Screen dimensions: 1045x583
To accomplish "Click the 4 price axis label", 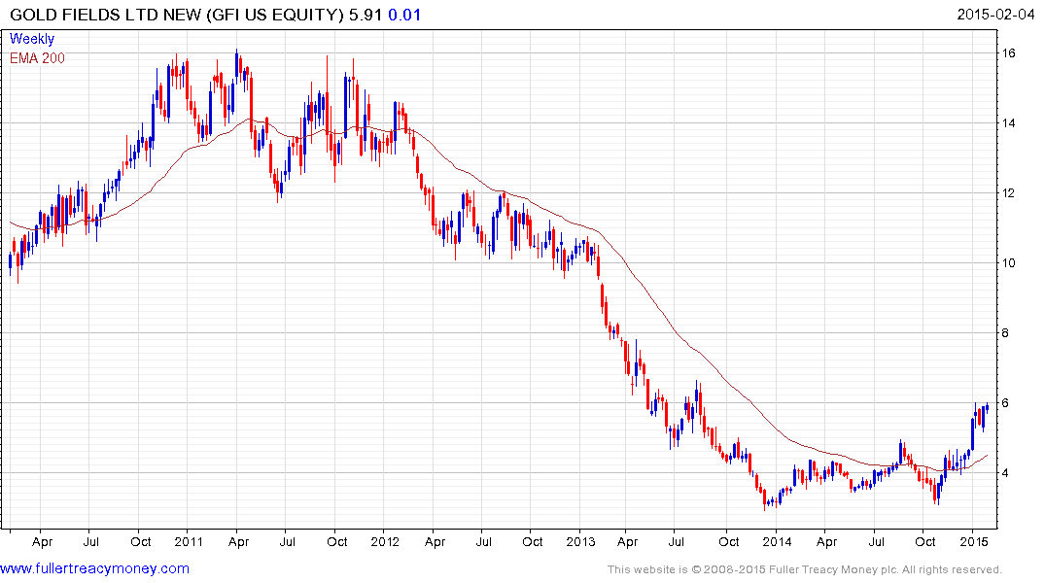I will pyautogui.click(x=1005, y=473).
